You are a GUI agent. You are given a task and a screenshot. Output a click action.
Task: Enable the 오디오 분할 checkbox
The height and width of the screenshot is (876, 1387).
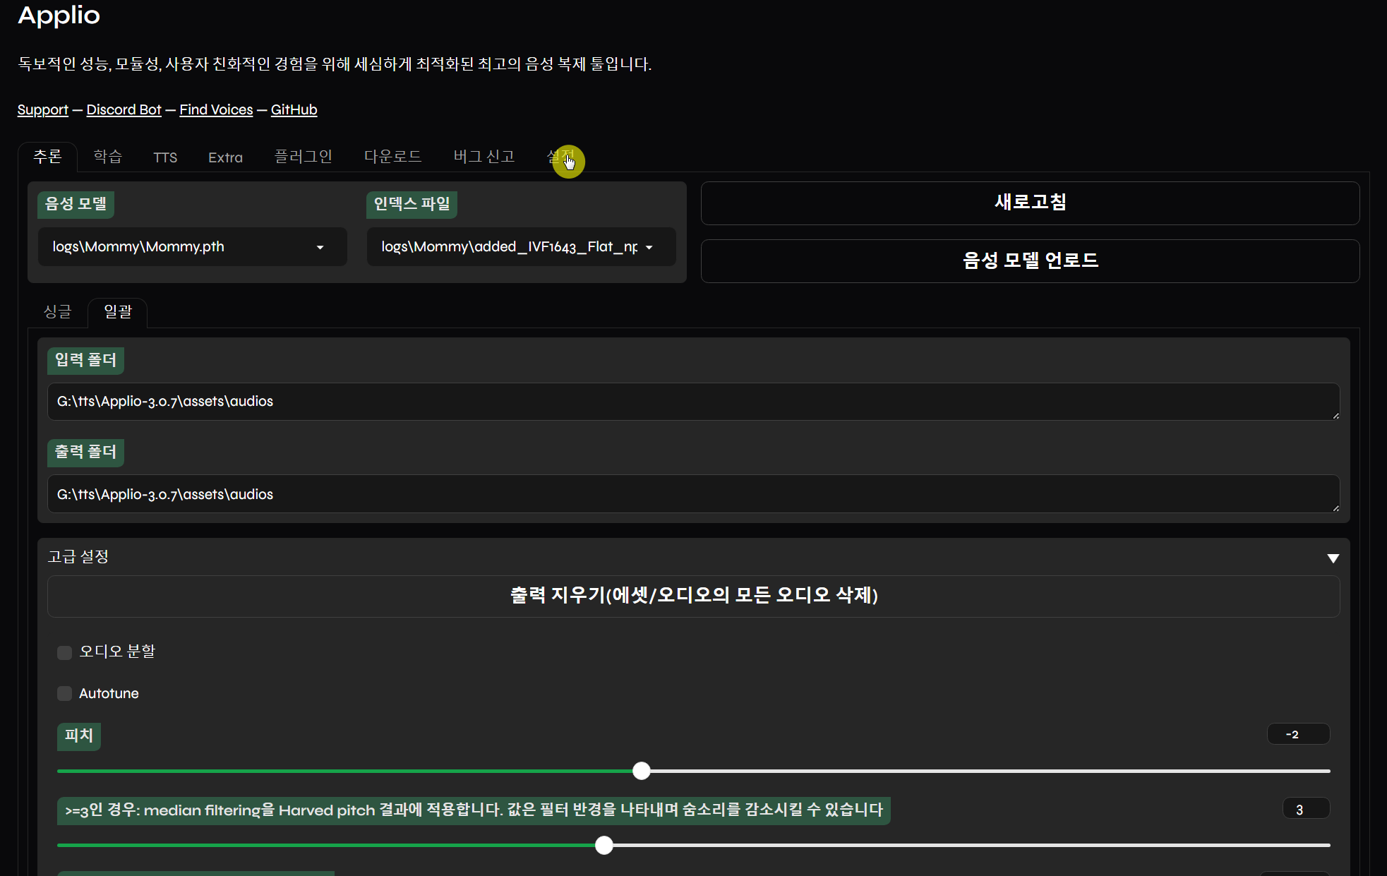point(65,652)
